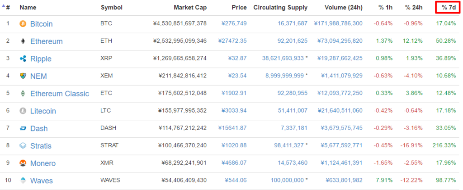
Task: Click Monero 24h volume ¥1,124,461,391
Action: (x=341, y=163)
